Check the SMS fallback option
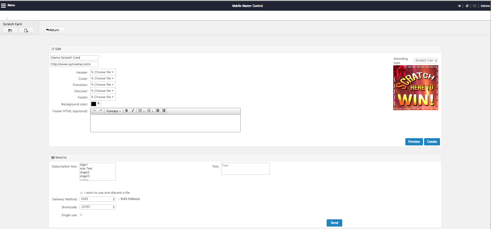 (x=118, y=199)
